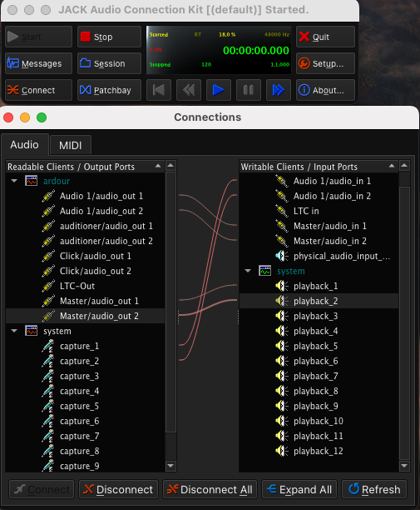
Task: Collapse the system client in output ports
Action: tap(14, 331)
